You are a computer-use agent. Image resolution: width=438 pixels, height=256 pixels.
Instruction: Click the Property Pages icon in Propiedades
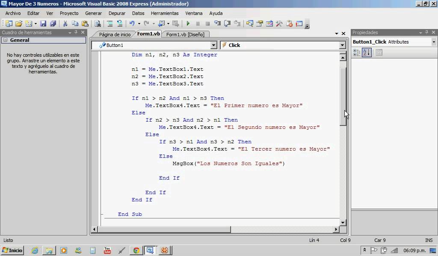[379, 52]
